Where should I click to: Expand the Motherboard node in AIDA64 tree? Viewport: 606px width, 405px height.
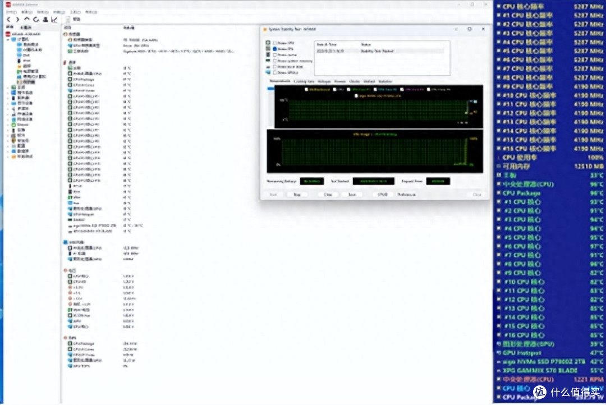(x=8, y=88)
